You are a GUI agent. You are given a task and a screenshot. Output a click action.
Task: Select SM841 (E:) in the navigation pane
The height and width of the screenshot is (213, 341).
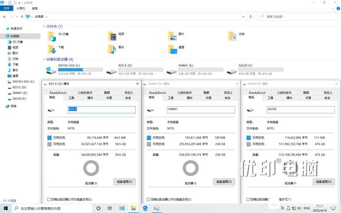pos(18,93)
